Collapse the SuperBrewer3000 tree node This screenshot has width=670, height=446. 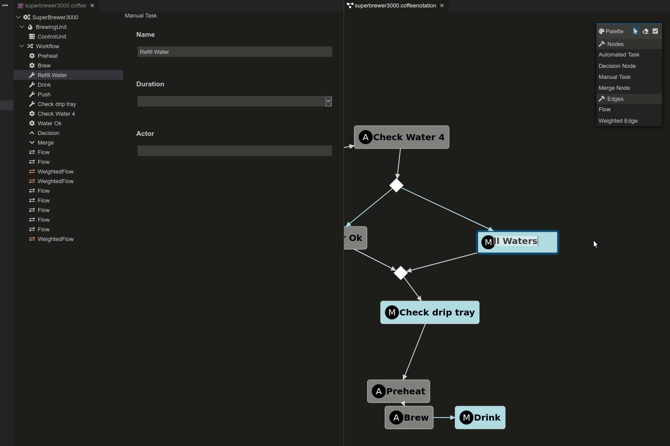click(x=18, y=17)
